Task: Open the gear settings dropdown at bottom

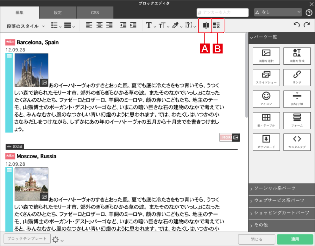Action: point(58,240)
